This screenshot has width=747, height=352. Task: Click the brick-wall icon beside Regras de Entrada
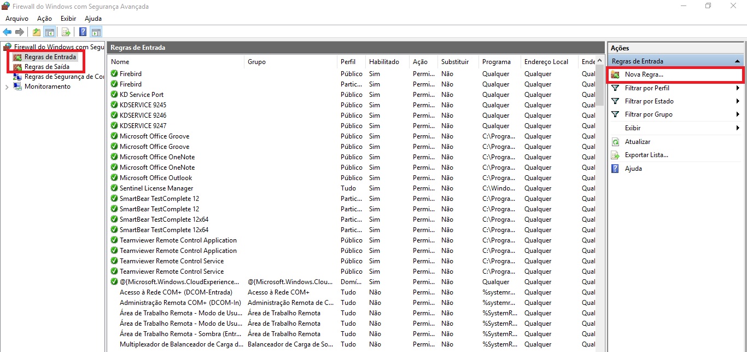(17, 57)
